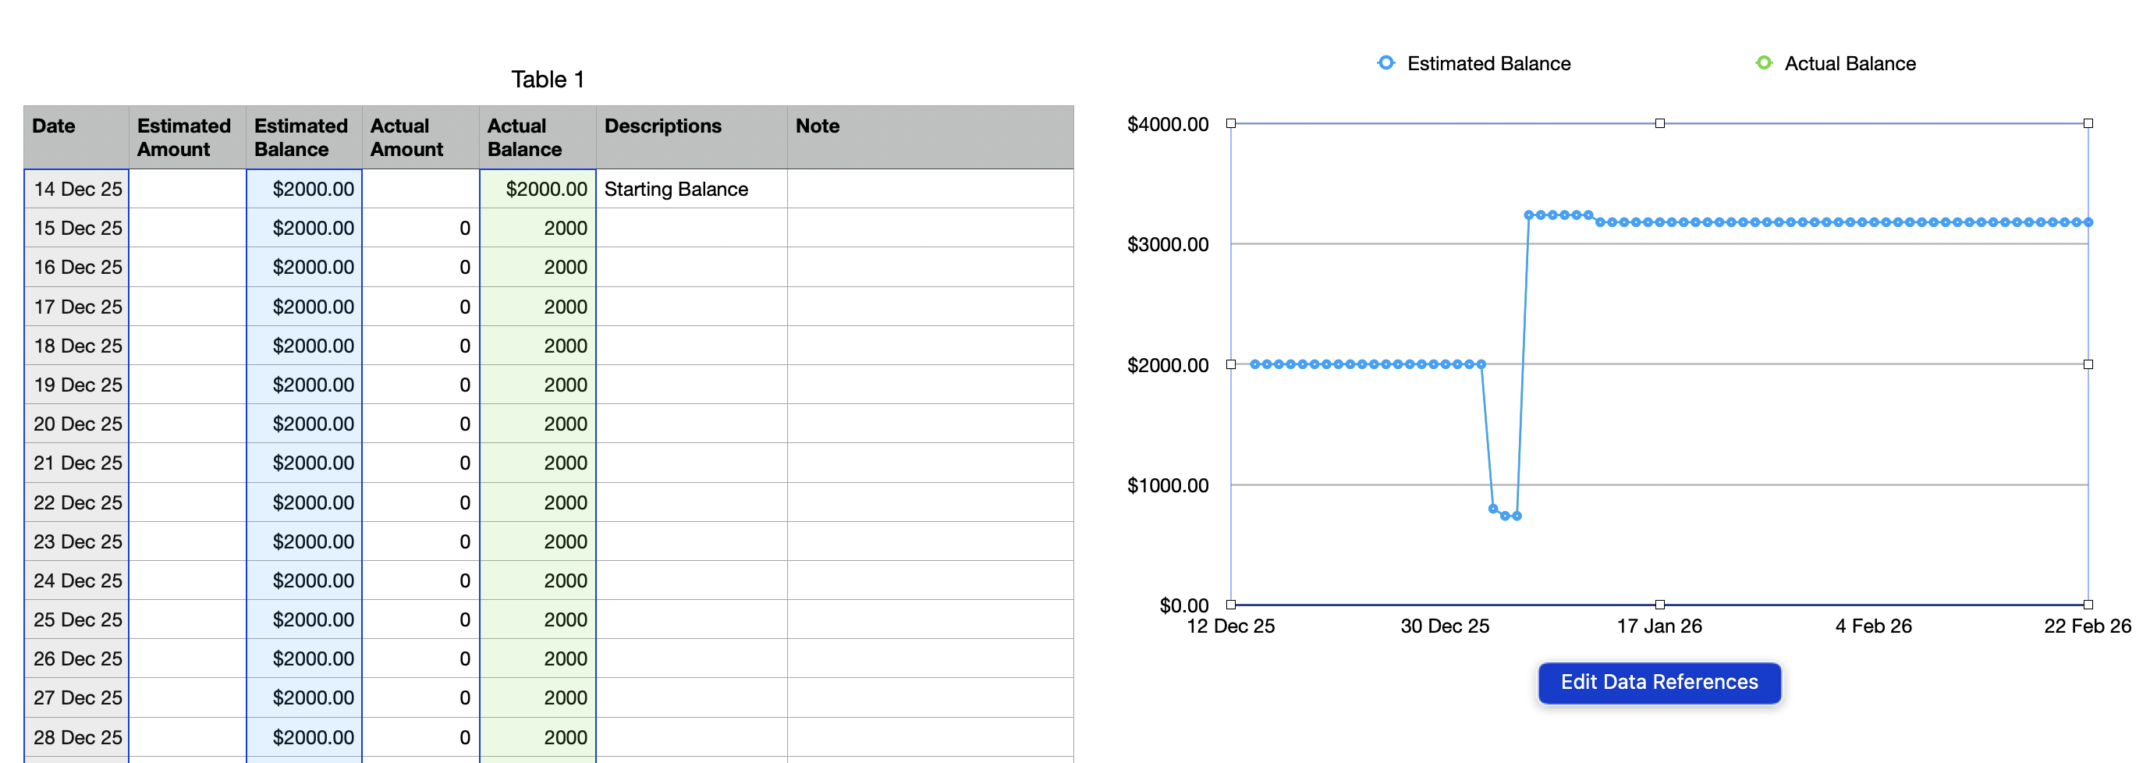Select the Note column header cell
The width and height of the screenshot is (2150, 763).
(929, 137)
